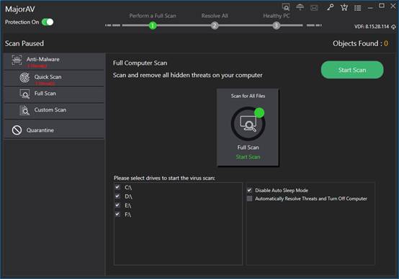The width and height of the screenshot is (399, 279).
Task: Toggle the Protection On switch
Action: point(48,22)
